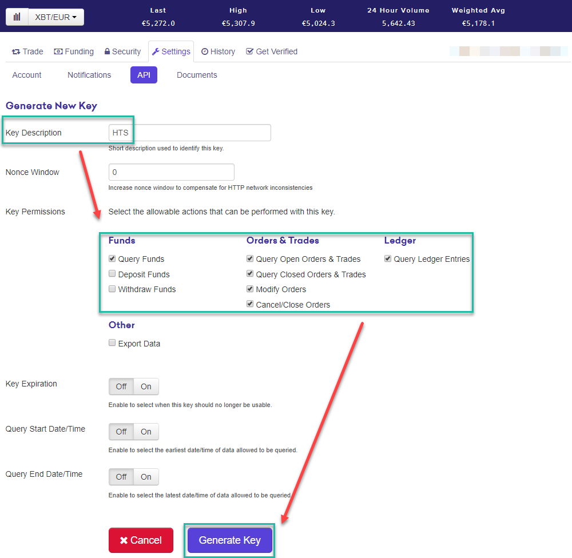This screenshot has width=572, height=558.
Task: Open the XBT/EUR pair dropdown
Action: tap(55, 17)
